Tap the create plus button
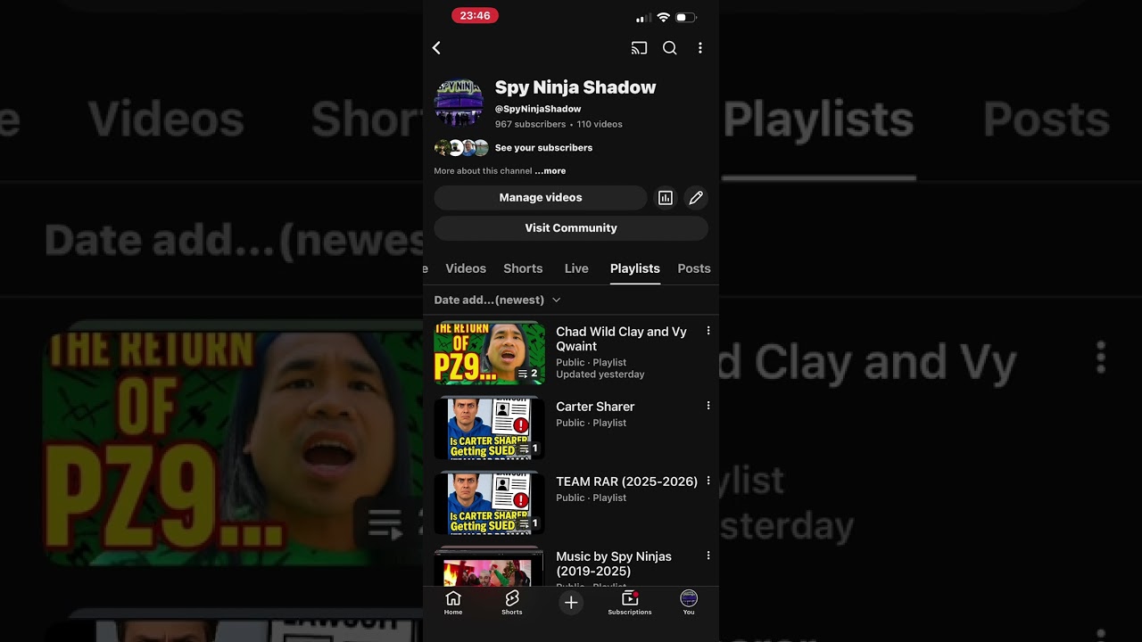Image resolution: width=1142 pixels, height=642 pixels. (571, 603)
